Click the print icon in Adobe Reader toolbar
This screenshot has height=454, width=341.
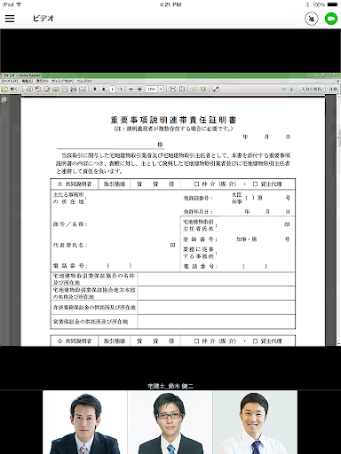click(x=74, y=89)
